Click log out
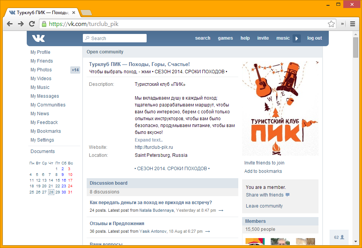The height and width of the screenshot is (248, 362). click(314, 38)
